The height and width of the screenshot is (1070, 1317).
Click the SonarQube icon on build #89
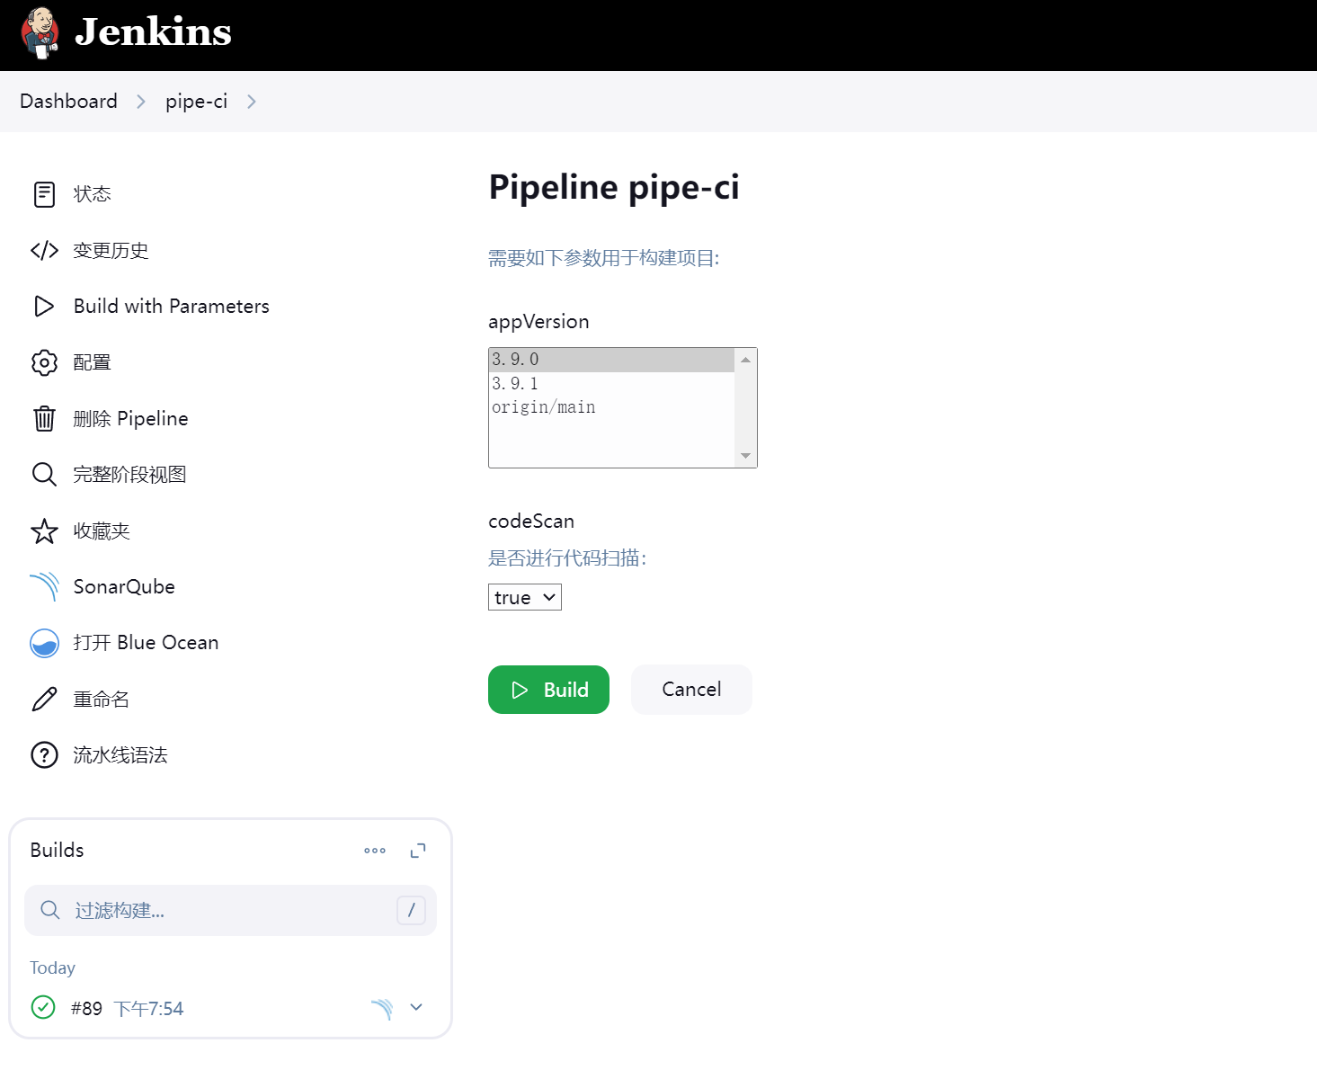pyautogui.click(x=382, y=1009)
